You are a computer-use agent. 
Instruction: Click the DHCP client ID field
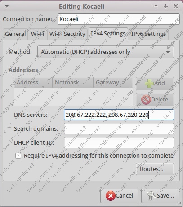[119, 143]
